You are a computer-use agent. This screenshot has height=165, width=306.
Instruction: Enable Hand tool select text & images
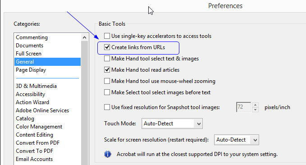pos(107,59)
